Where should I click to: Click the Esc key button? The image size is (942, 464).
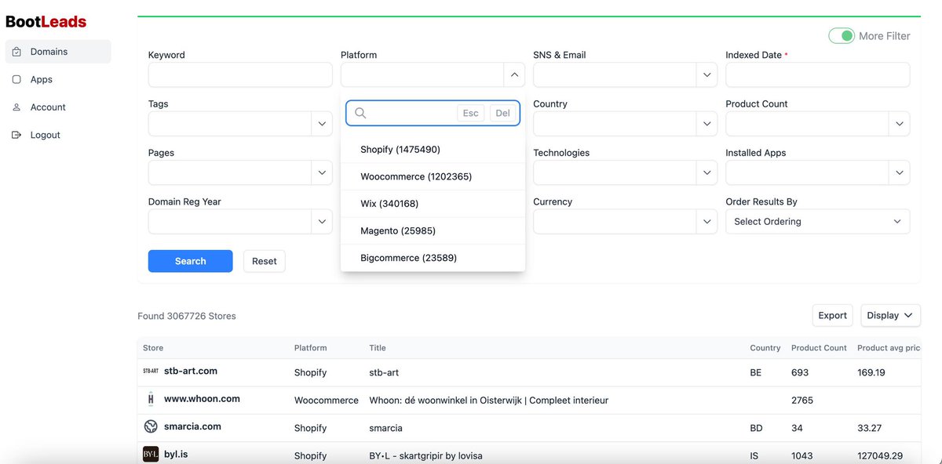point(470,113)
